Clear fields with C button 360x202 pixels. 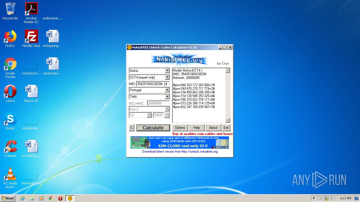(131, 128)
